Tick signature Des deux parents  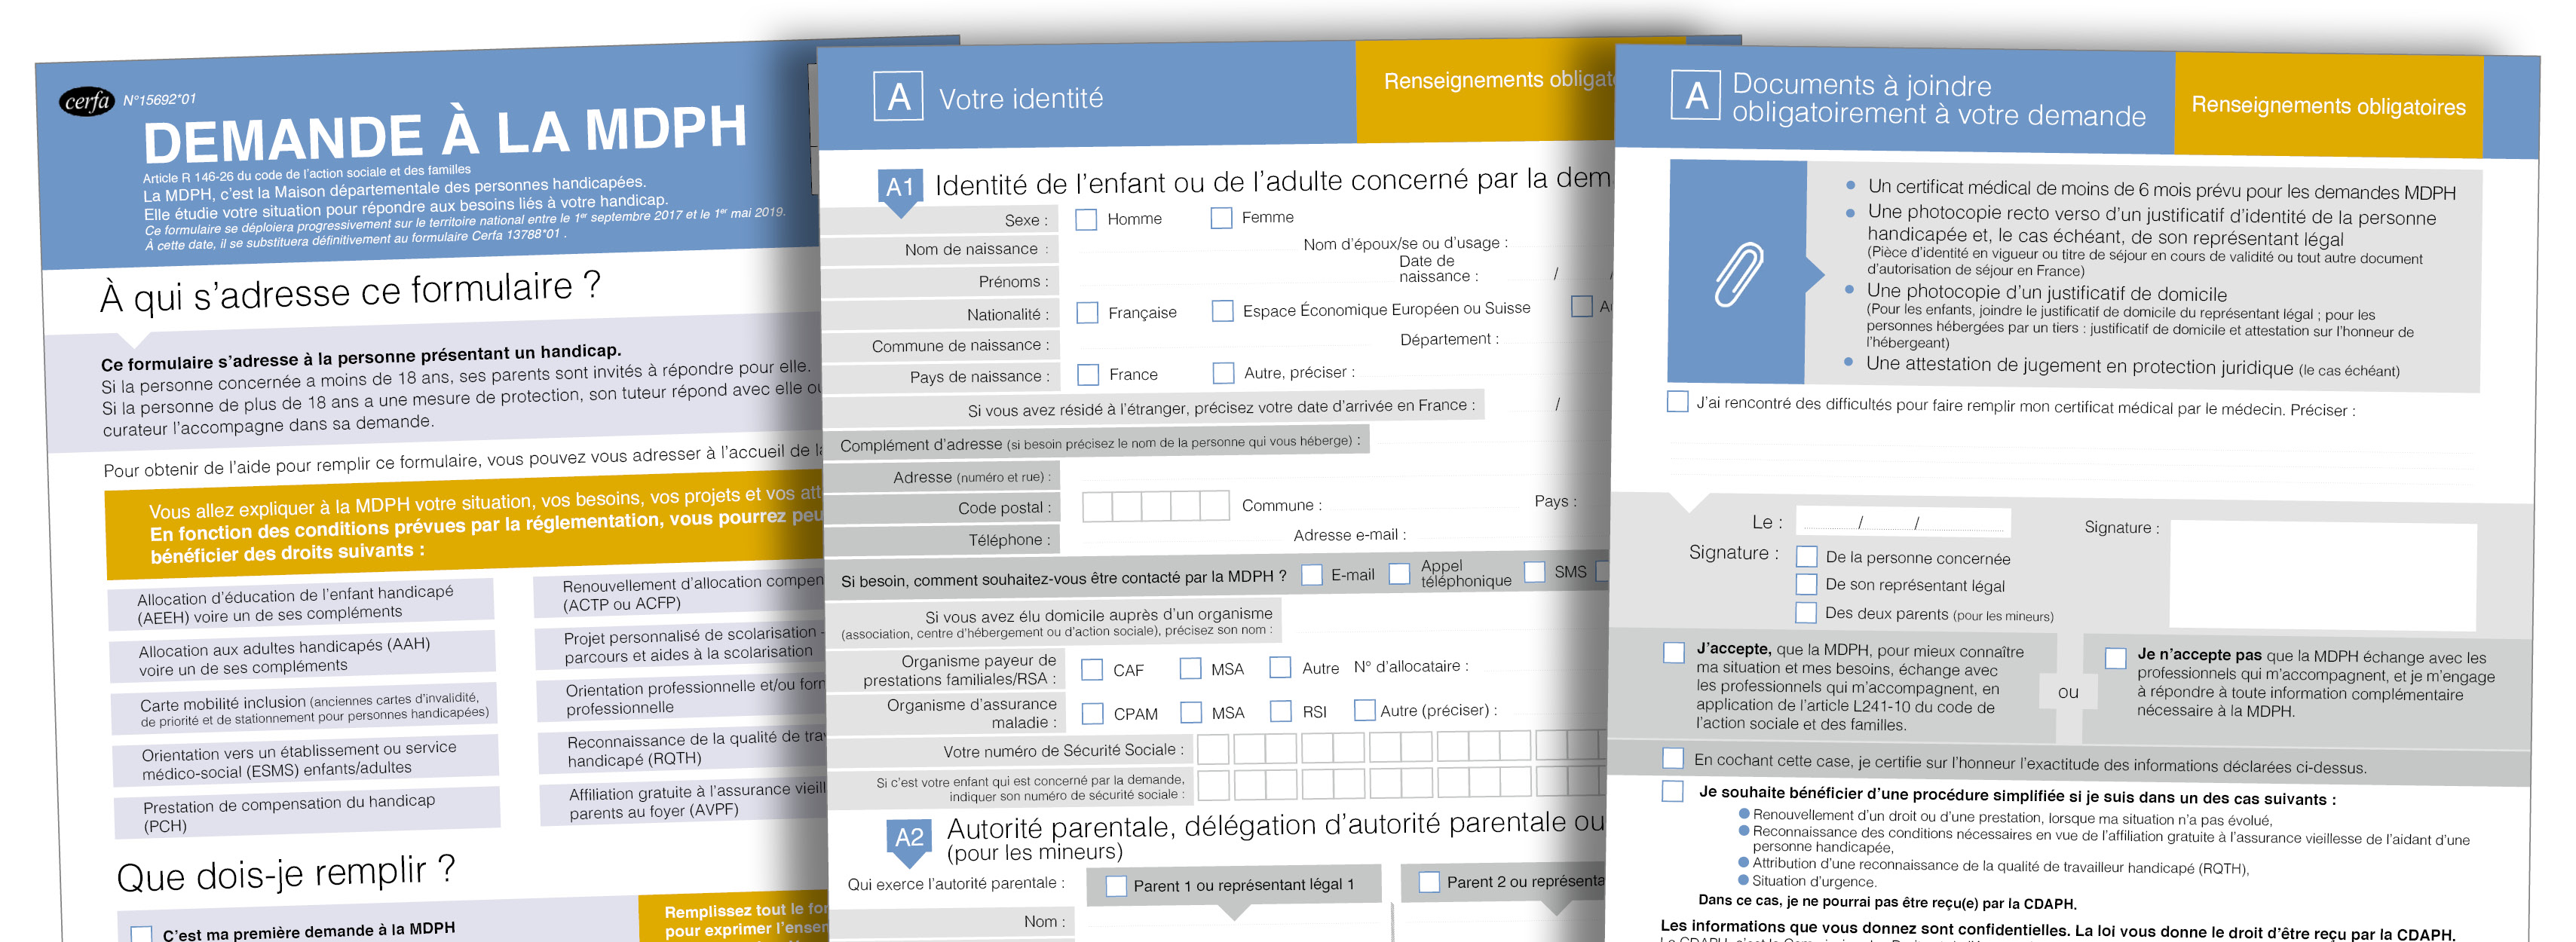pyautogui.click(x=1805, y=612)
